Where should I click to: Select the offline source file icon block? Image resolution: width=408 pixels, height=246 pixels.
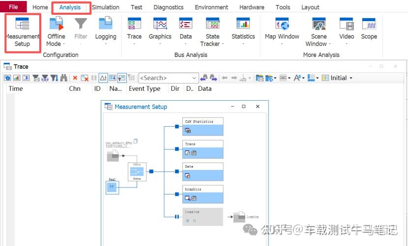click(113, 157)
